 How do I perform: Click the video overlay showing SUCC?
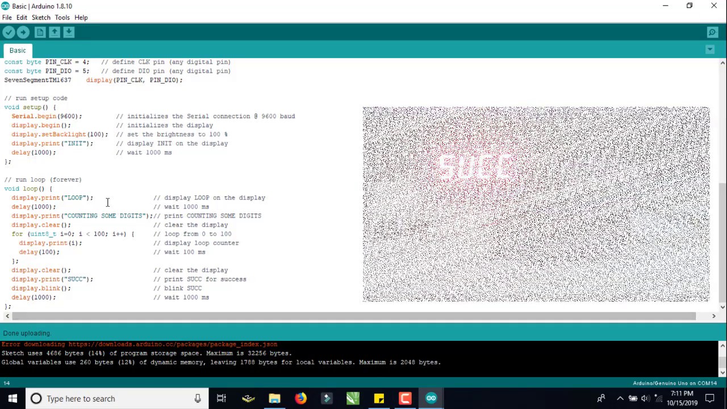coord(536,204)
